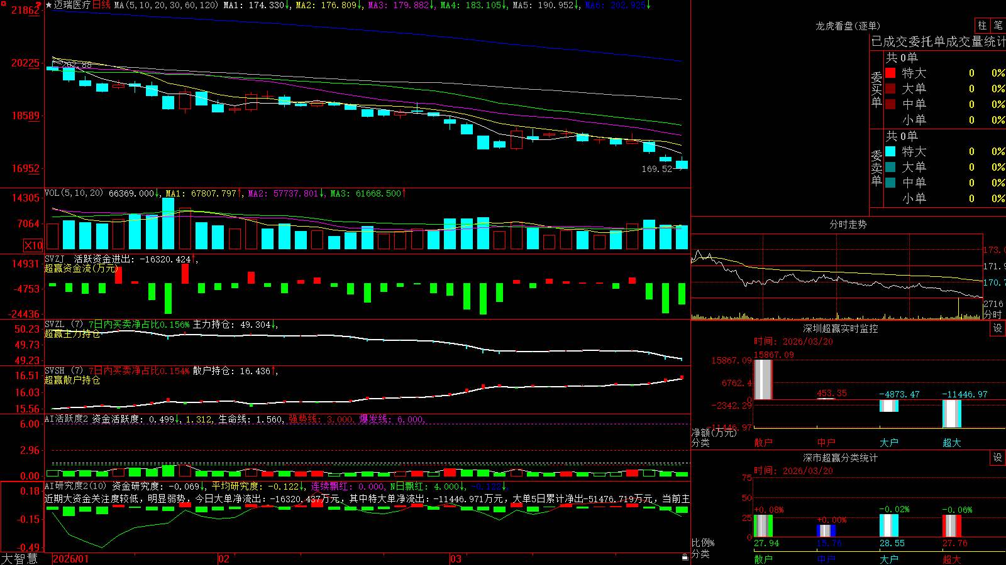Select the 超大 category in 深圳超赢实时监控
This screenshot has width=1006, height=565.
952,443
